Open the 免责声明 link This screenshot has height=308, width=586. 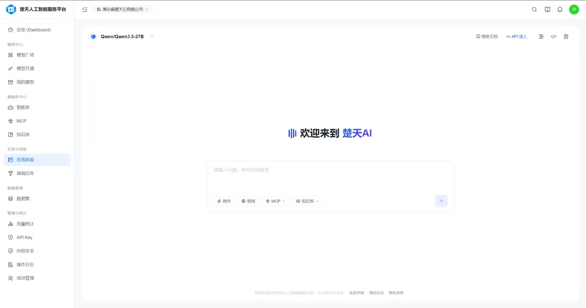click(x=356, y=293)
